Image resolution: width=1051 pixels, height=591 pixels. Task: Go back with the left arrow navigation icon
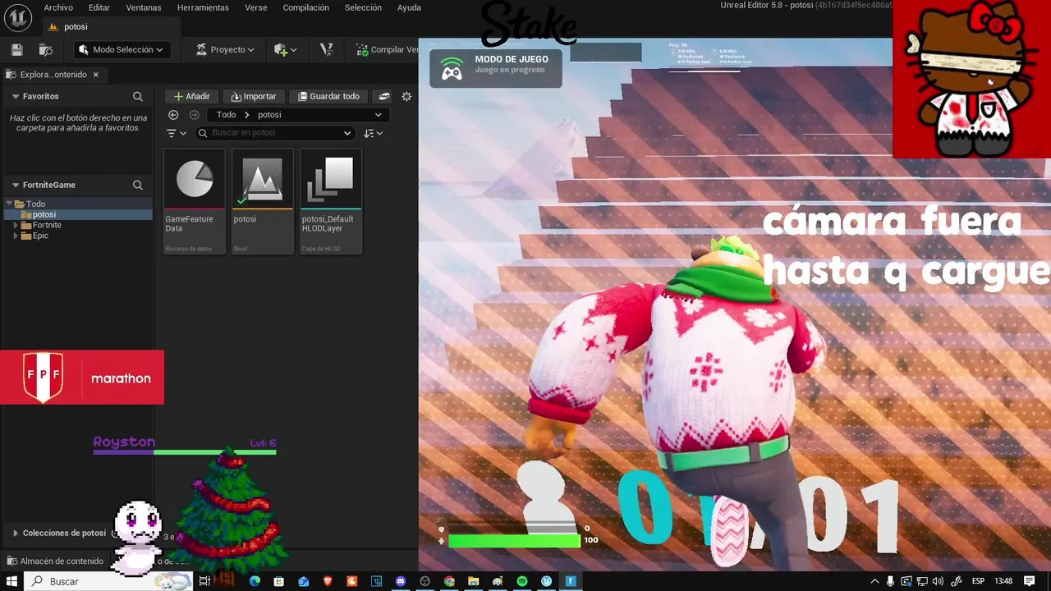173,115
